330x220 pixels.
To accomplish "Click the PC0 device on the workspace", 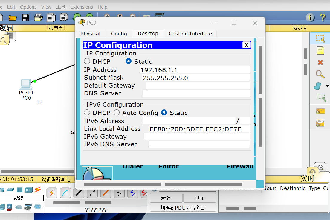I will pos(26,85).
